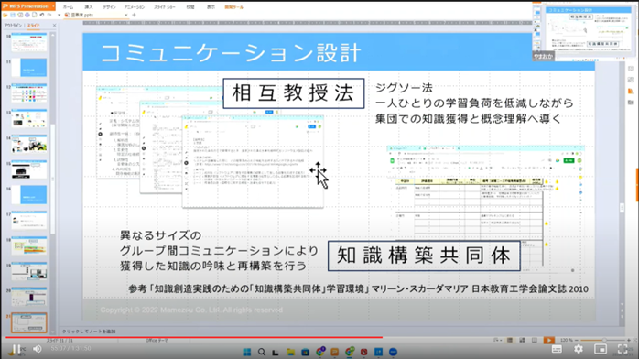Click the コミュニケーション設計 slide title
Viewport: 639px width, 359px height.
coord(231,53)
